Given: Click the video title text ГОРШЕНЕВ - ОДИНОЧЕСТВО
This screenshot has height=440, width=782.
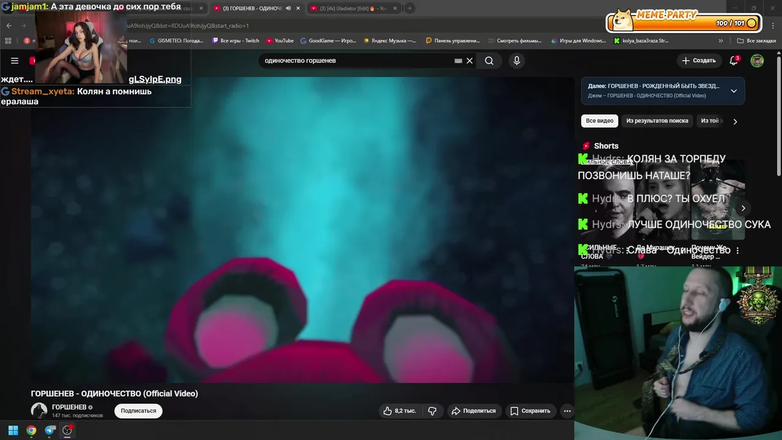Looking at the screenshot, I should (114, 394).
